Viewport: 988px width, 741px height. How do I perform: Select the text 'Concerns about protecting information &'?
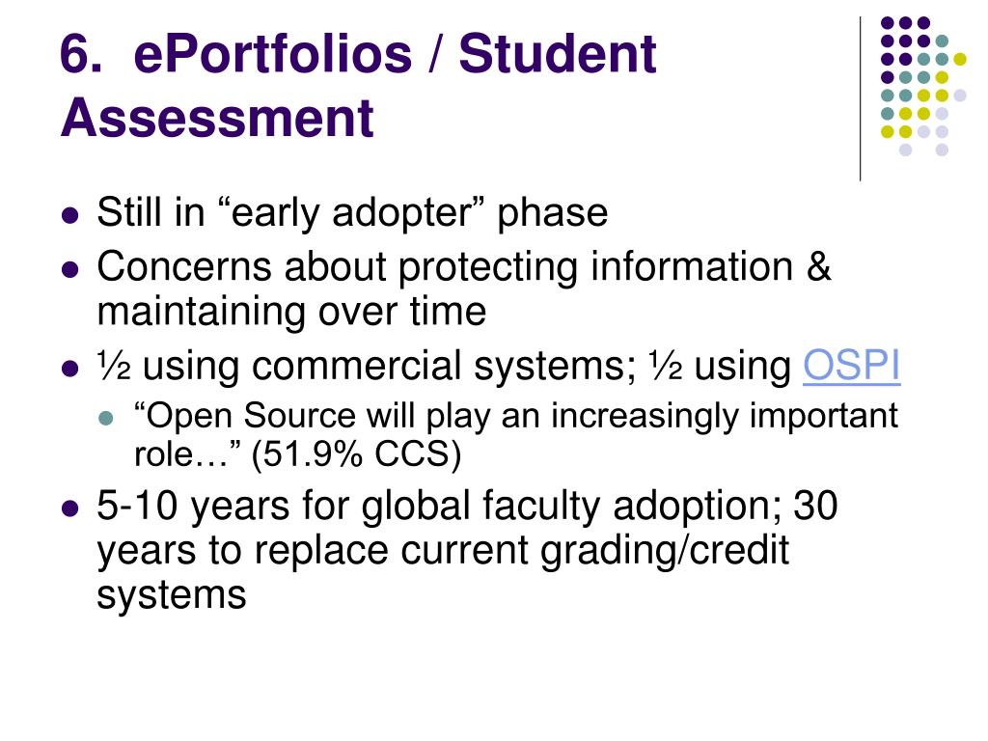tap(464, 267)
